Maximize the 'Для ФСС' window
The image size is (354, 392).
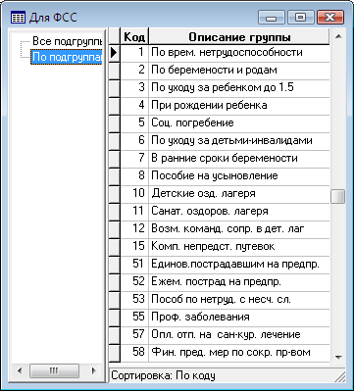[300, 18]
